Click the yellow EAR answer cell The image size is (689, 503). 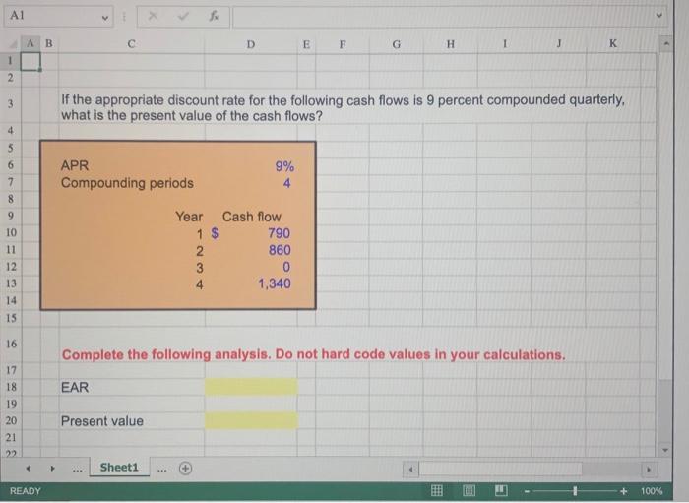251,387
